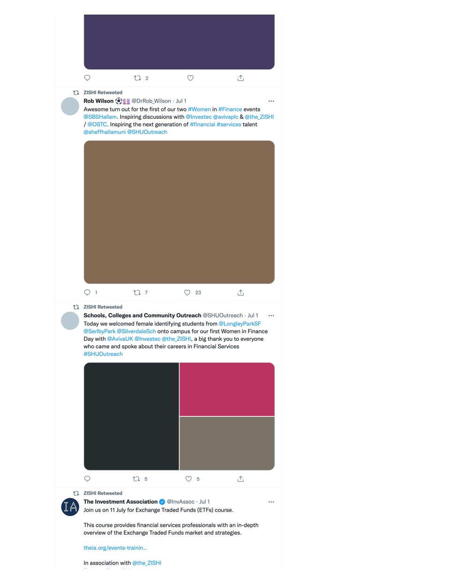This screenshot has height=583, width=450.
Task: Share the top tweet with purple image
Action: point(240,78)
